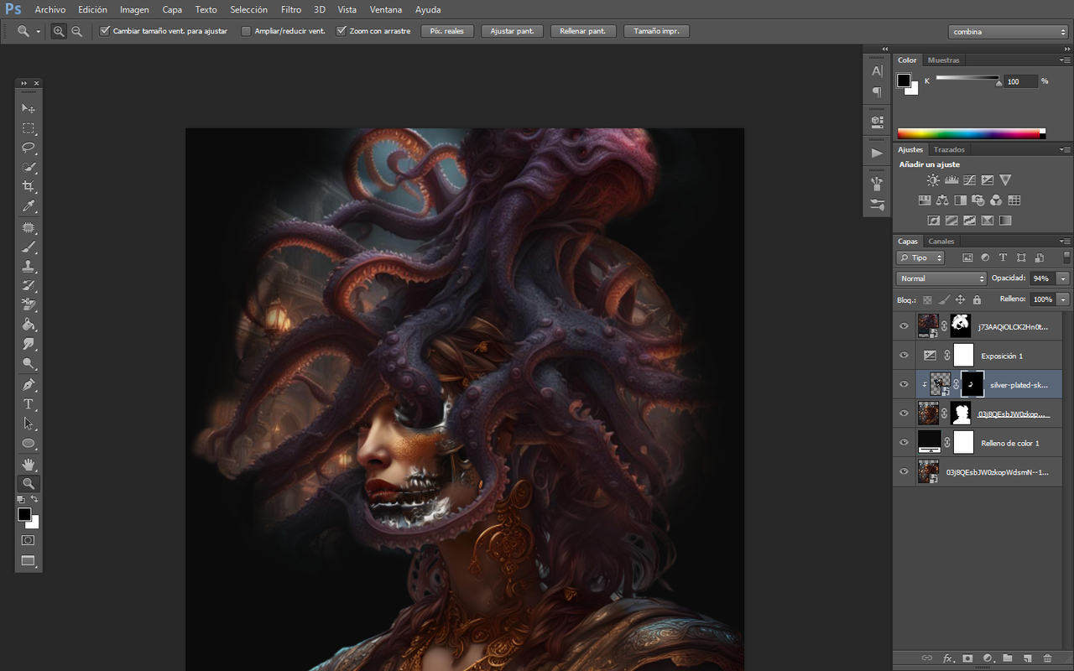1074x671 pixels.
Task: Toggle Edit in Quick Mask Mode
Action: pos(29,541)
